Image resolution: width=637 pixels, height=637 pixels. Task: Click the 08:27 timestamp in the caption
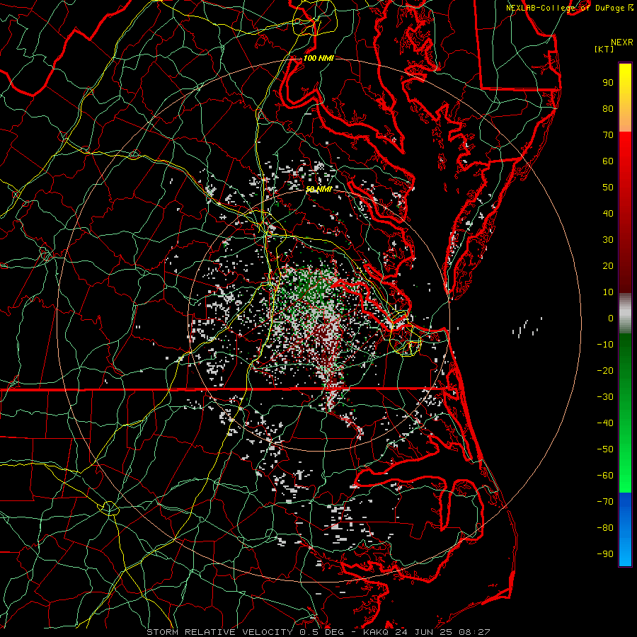[x=474, y=632]
